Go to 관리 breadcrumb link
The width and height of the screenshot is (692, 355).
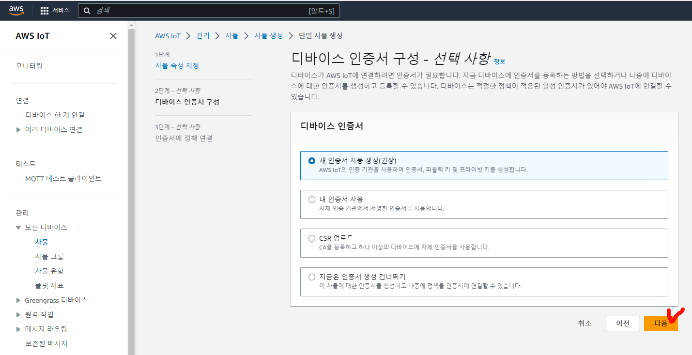click(x=203, y=36)
